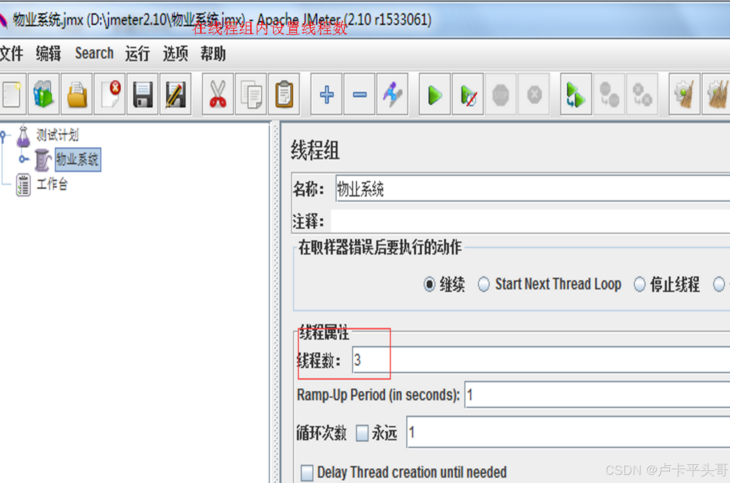The width and height of the screenshot is (730, 483).
Task: Click the Save floppy disk icon
Action: (x=143, y=94)
